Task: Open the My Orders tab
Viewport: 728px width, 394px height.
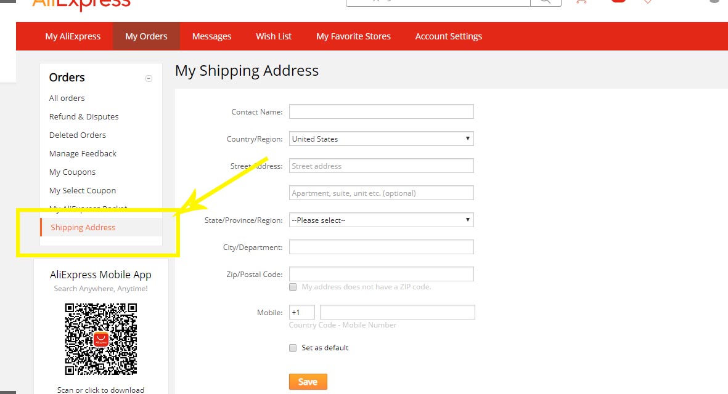Action: click(146, 36)
